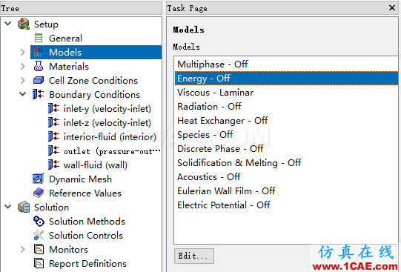Click the Solution Methods gears icon
401x272 pixels.
(39, 221)
